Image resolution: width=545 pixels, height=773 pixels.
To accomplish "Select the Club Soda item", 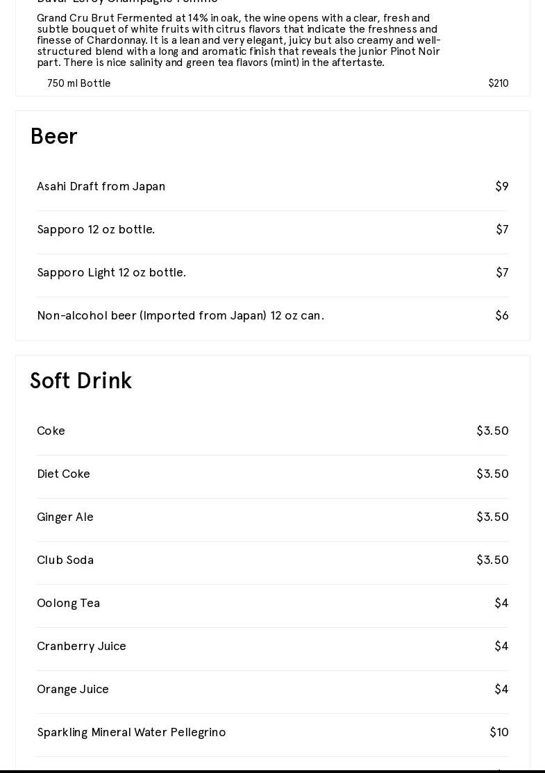I will 65,560.
